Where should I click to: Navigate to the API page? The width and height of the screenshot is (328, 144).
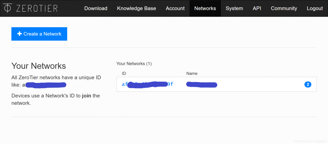click(257, 8)
